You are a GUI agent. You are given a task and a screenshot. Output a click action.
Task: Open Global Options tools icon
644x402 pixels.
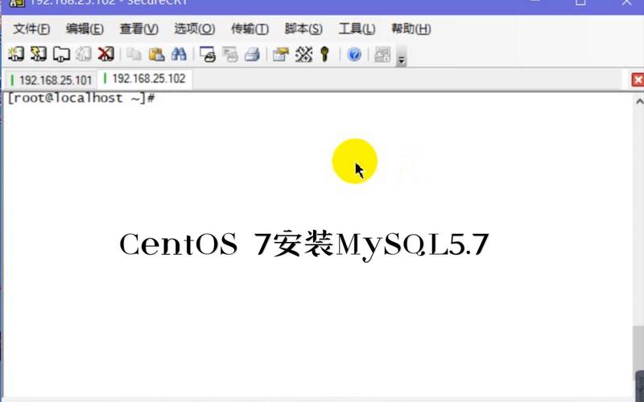click(x=303, y=54)
